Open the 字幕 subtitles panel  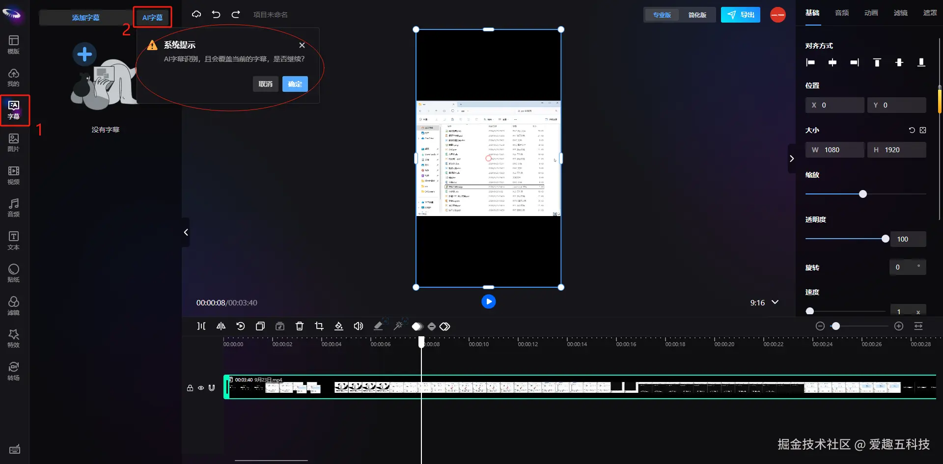click(14, 110)
